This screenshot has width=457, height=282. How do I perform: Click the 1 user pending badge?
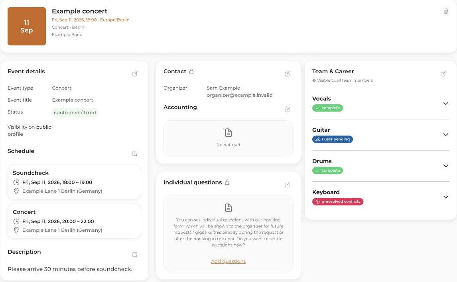click(333, 139)
